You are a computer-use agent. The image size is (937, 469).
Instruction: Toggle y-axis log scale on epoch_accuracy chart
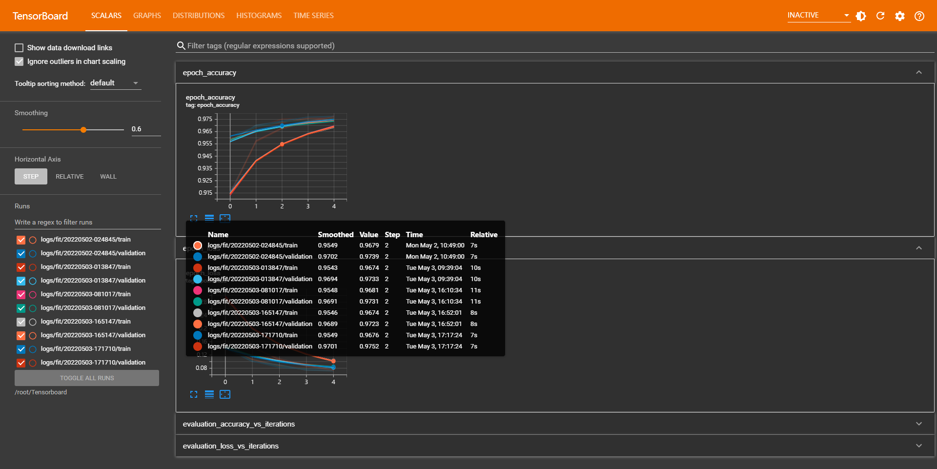click(x=209, y=218)
